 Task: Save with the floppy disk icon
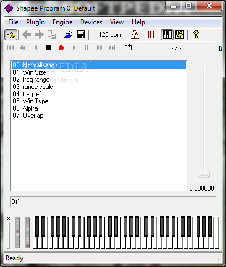tap(81, 35)
